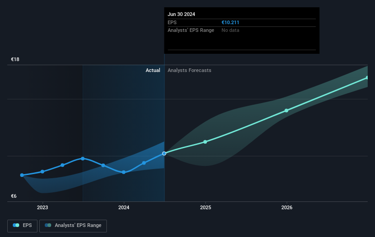The image size is (375, 237).
Task: Click the '2024' x-axis label
Action: coord(124,207)
